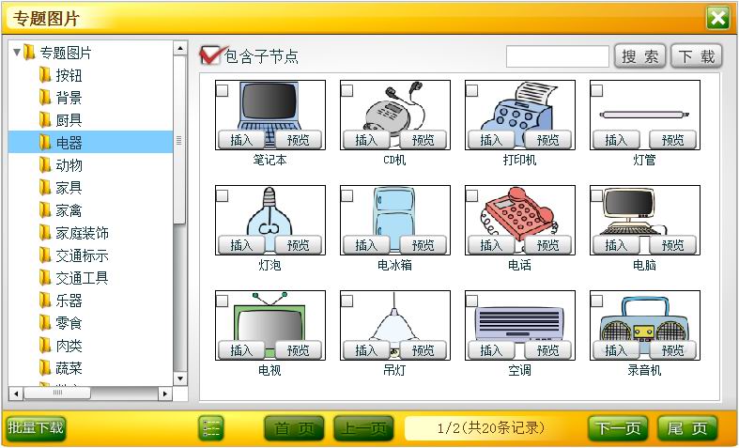Image resolution: width=739 pixels, height=448 pixels.
Task: Check the box on the CD机 thumbnail
Action: 347,90
